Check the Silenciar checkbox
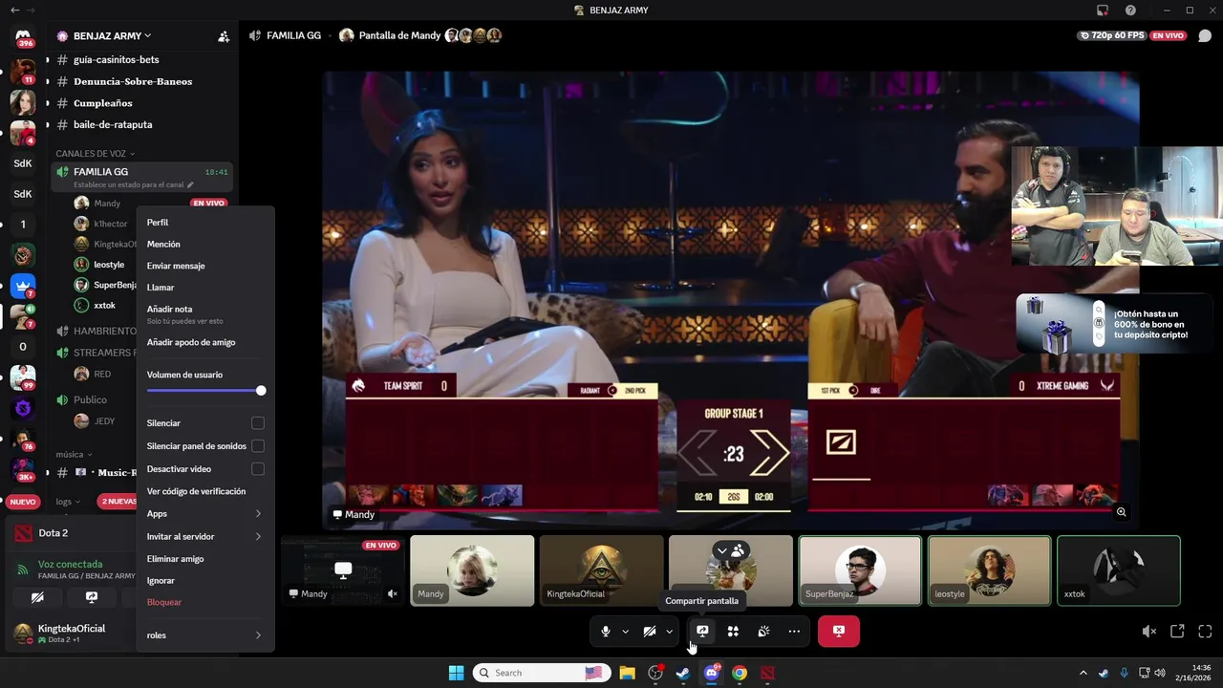Image resolution: width=1223 pixels, height=688 pixels. [x=258, y=423]
